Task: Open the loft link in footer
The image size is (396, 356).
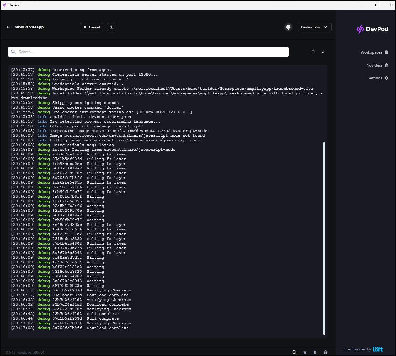Action: 378,349
